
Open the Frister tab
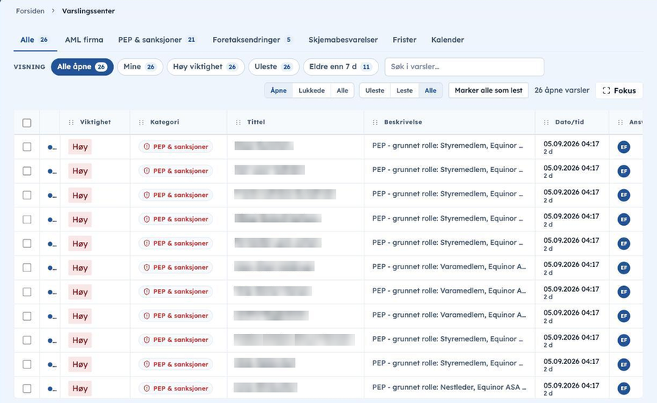404,40
